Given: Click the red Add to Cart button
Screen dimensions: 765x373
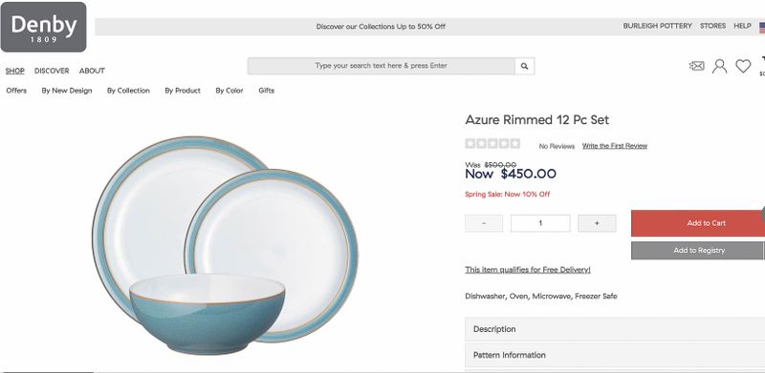Looking at the screenshot, I should click(698, 223).
